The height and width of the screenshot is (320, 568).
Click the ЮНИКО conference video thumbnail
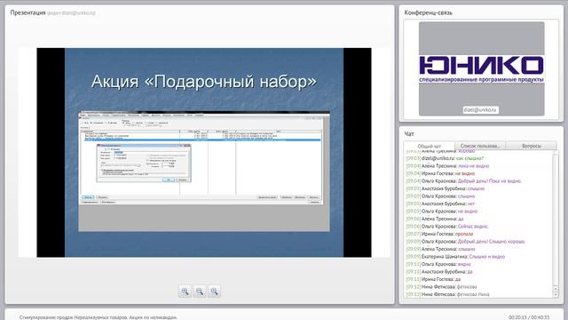pos(481,68)
